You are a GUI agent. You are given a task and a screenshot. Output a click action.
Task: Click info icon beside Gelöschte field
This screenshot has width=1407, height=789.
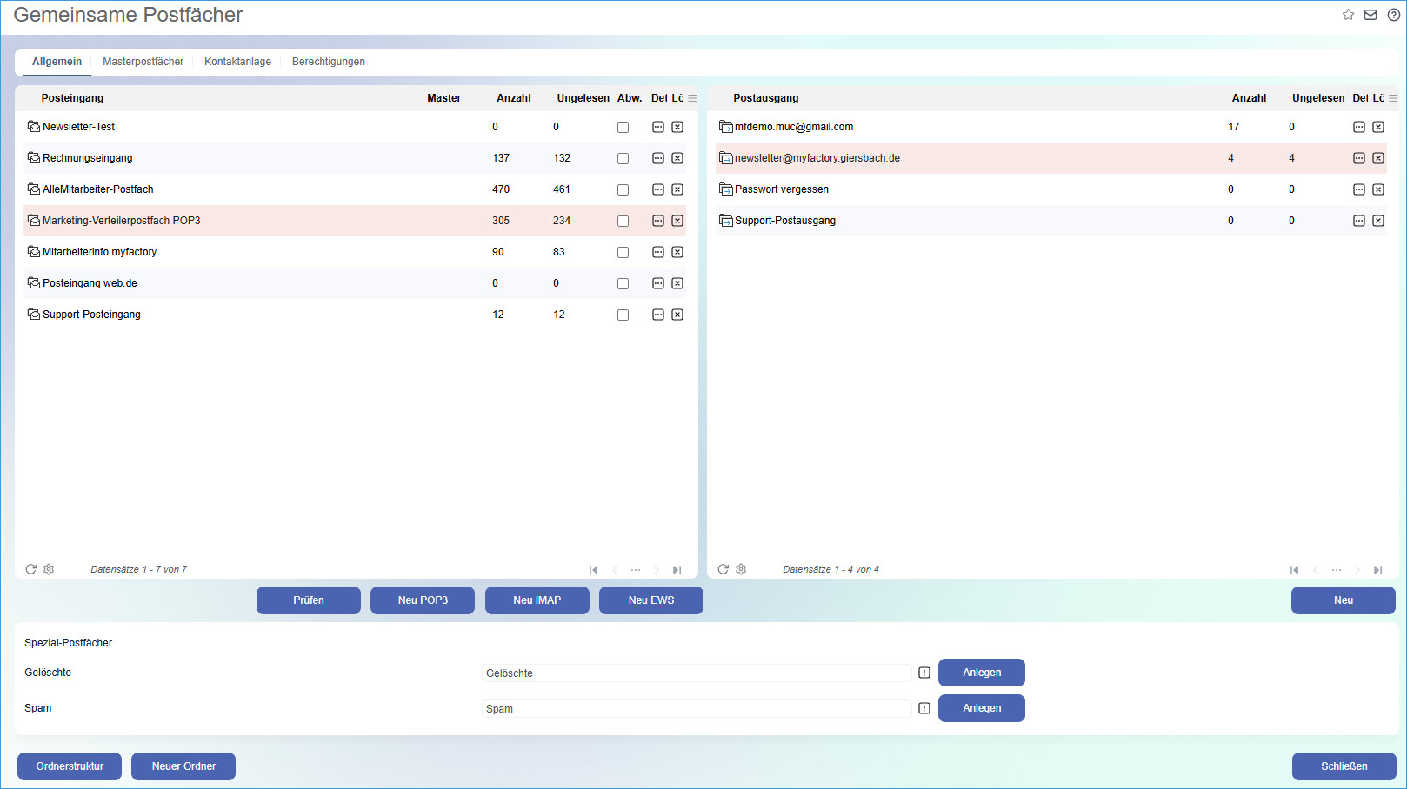pos(924,673)
